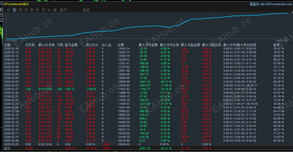Click the 余额 column header

[x=121, y=45]
